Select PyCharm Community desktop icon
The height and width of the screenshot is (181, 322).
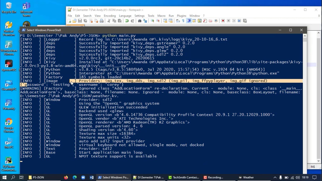pyautogui.click(x=9, y=164)
